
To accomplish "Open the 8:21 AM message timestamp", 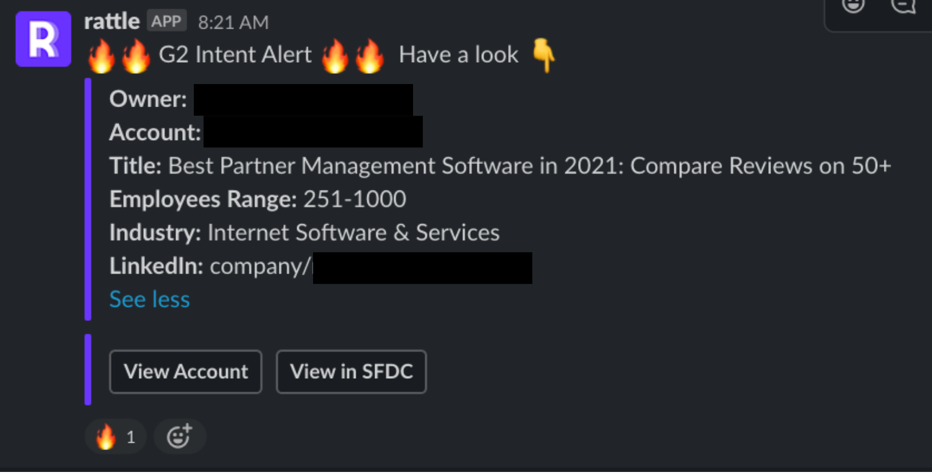I will click(233, 23).
